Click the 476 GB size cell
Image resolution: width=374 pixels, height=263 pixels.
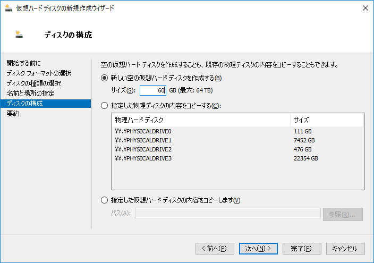click(x=302, y=149)
